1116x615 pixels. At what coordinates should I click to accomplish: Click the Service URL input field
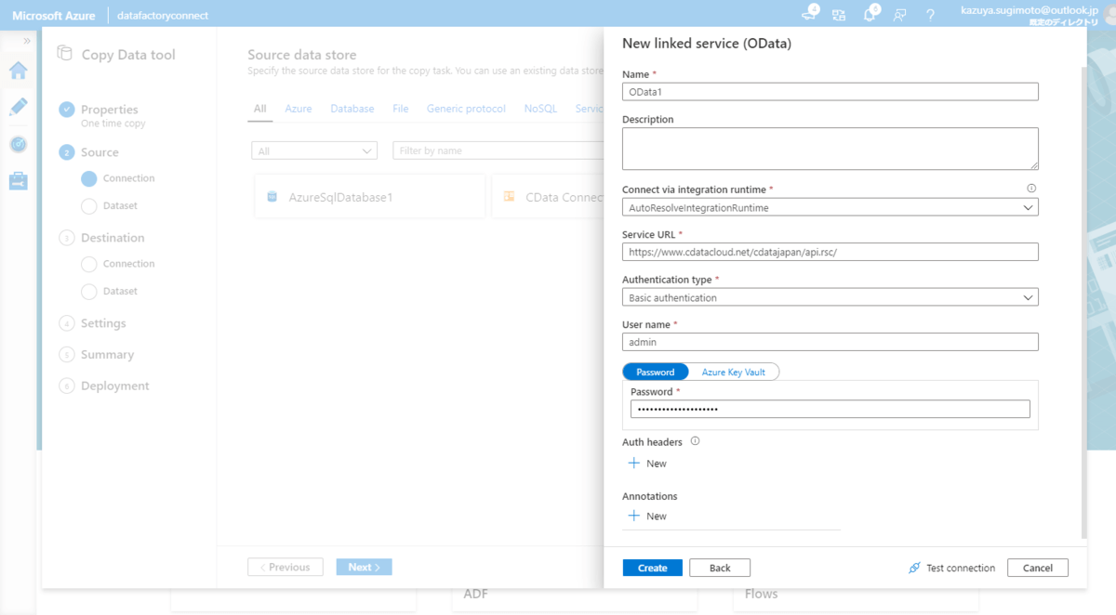click(x=830, y=253)
